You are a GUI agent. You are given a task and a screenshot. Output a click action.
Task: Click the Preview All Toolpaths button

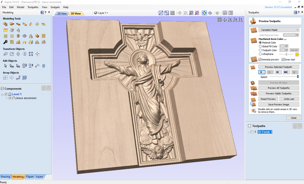(279, 88)
